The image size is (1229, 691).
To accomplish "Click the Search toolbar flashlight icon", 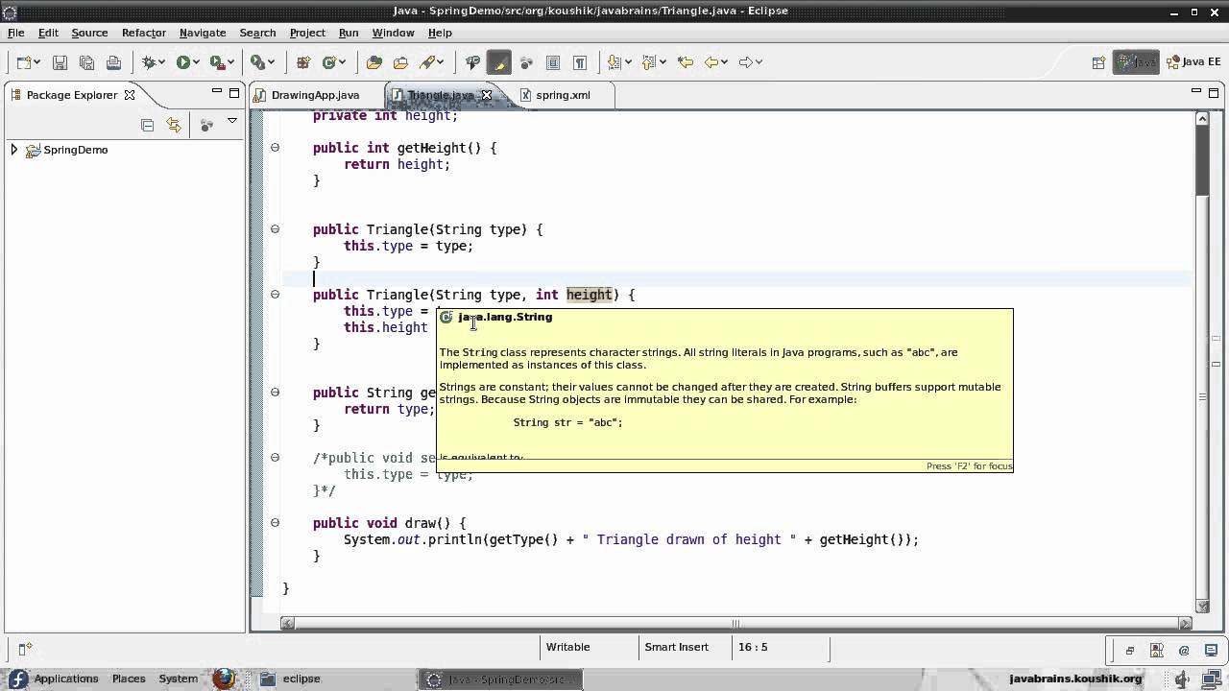I will coord(428,62).
